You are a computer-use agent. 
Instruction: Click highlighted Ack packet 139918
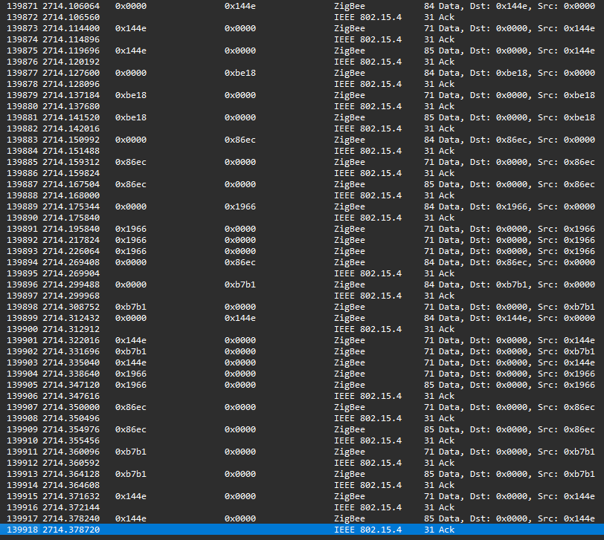pos(302,530)
